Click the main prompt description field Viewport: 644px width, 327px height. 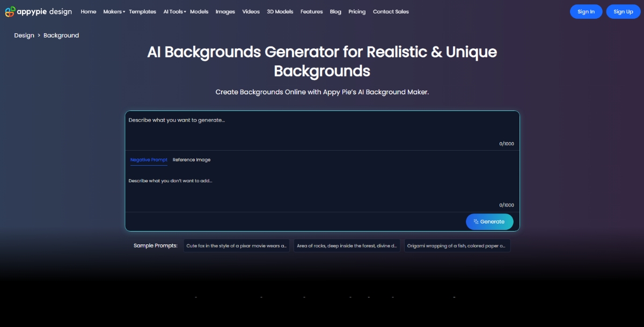coord(322,129)
